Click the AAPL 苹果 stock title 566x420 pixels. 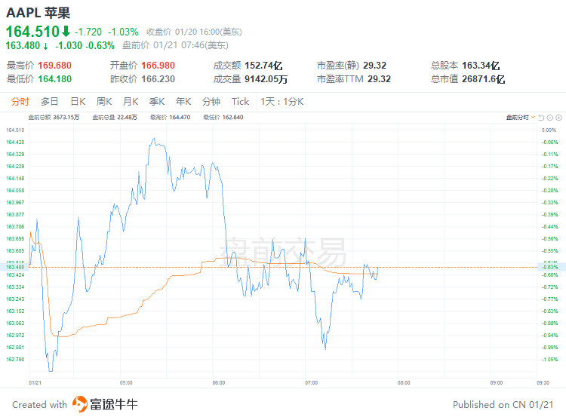[38, 13]
